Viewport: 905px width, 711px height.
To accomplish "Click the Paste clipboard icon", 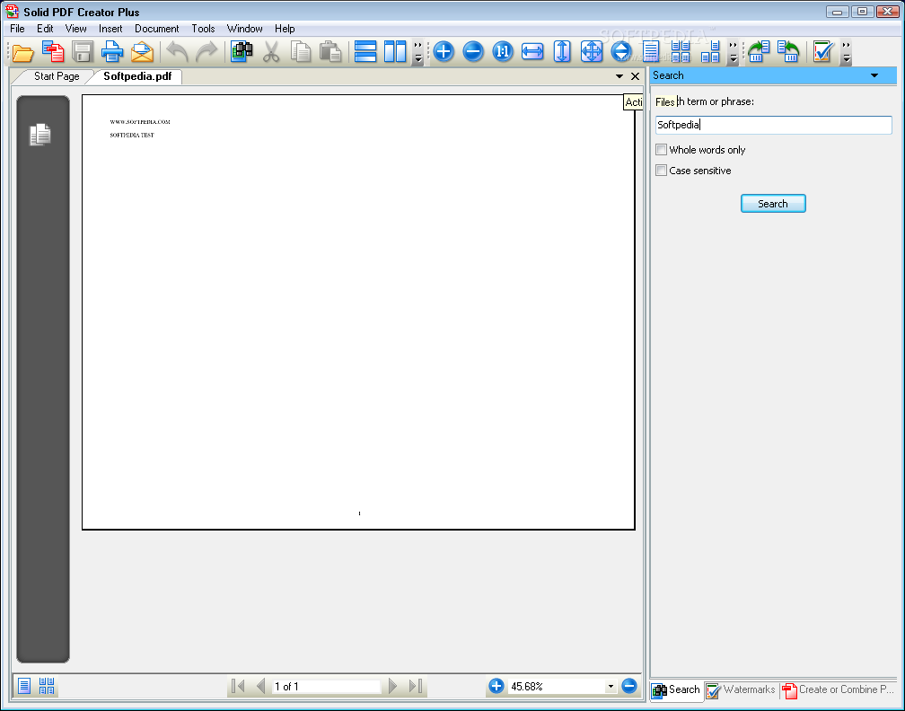I will click(x=330, y=52).
